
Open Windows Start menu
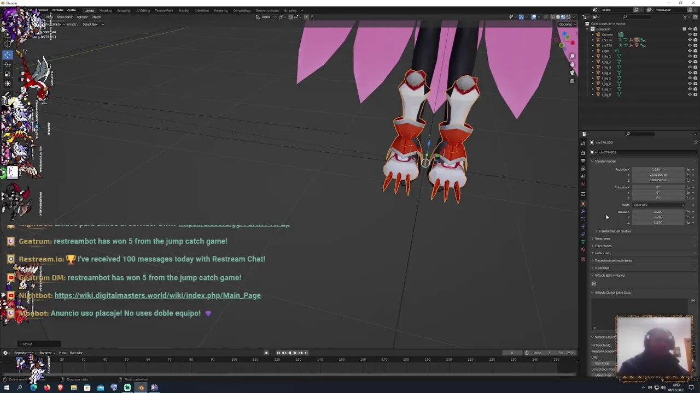pyautogui.click(x=7, y=388)
